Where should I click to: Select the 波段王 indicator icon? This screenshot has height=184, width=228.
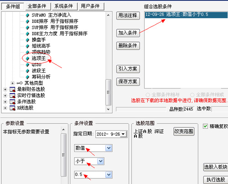[27, 71]
